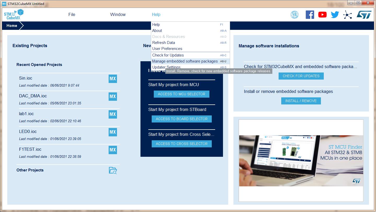
Task: Close the open Help menu header
Action: pos(156,14)
